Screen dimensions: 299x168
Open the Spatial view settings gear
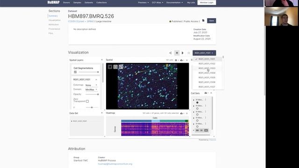pos(176,60)
